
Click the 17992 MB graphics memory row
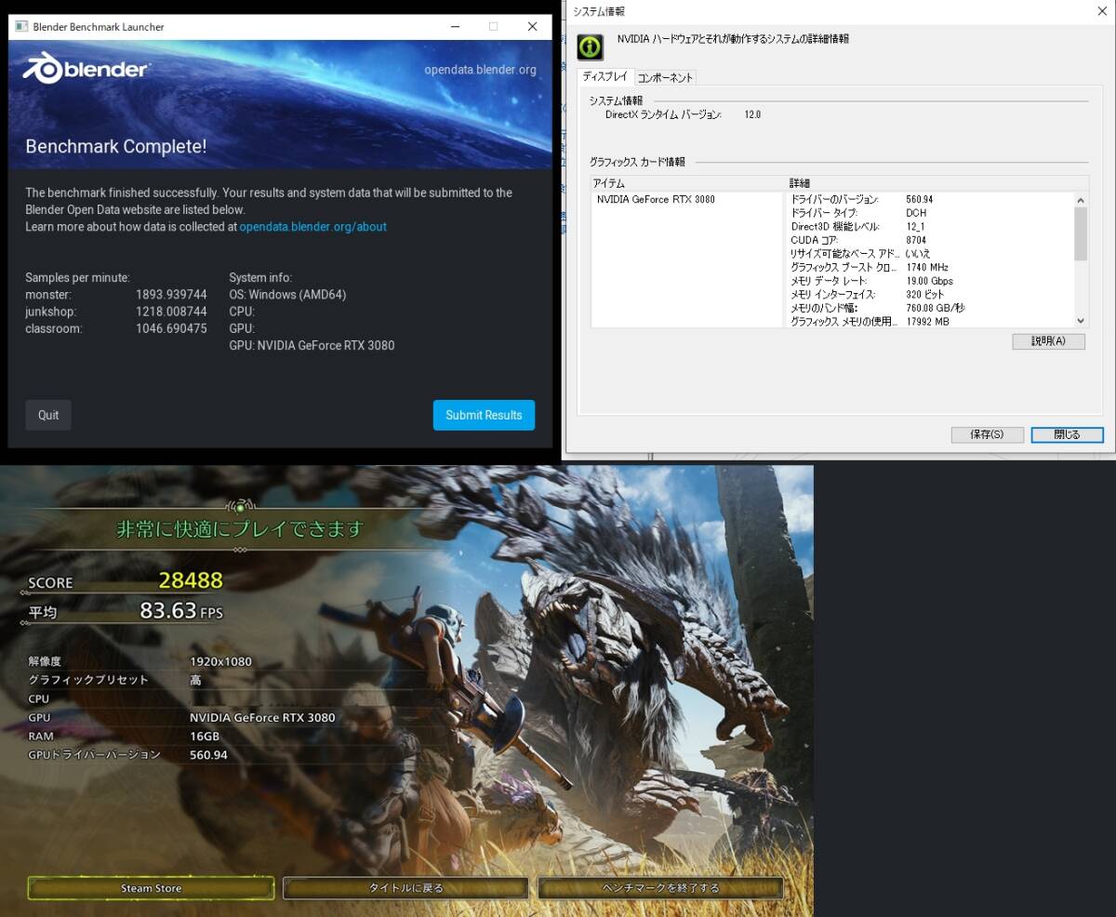pos(930,321)
